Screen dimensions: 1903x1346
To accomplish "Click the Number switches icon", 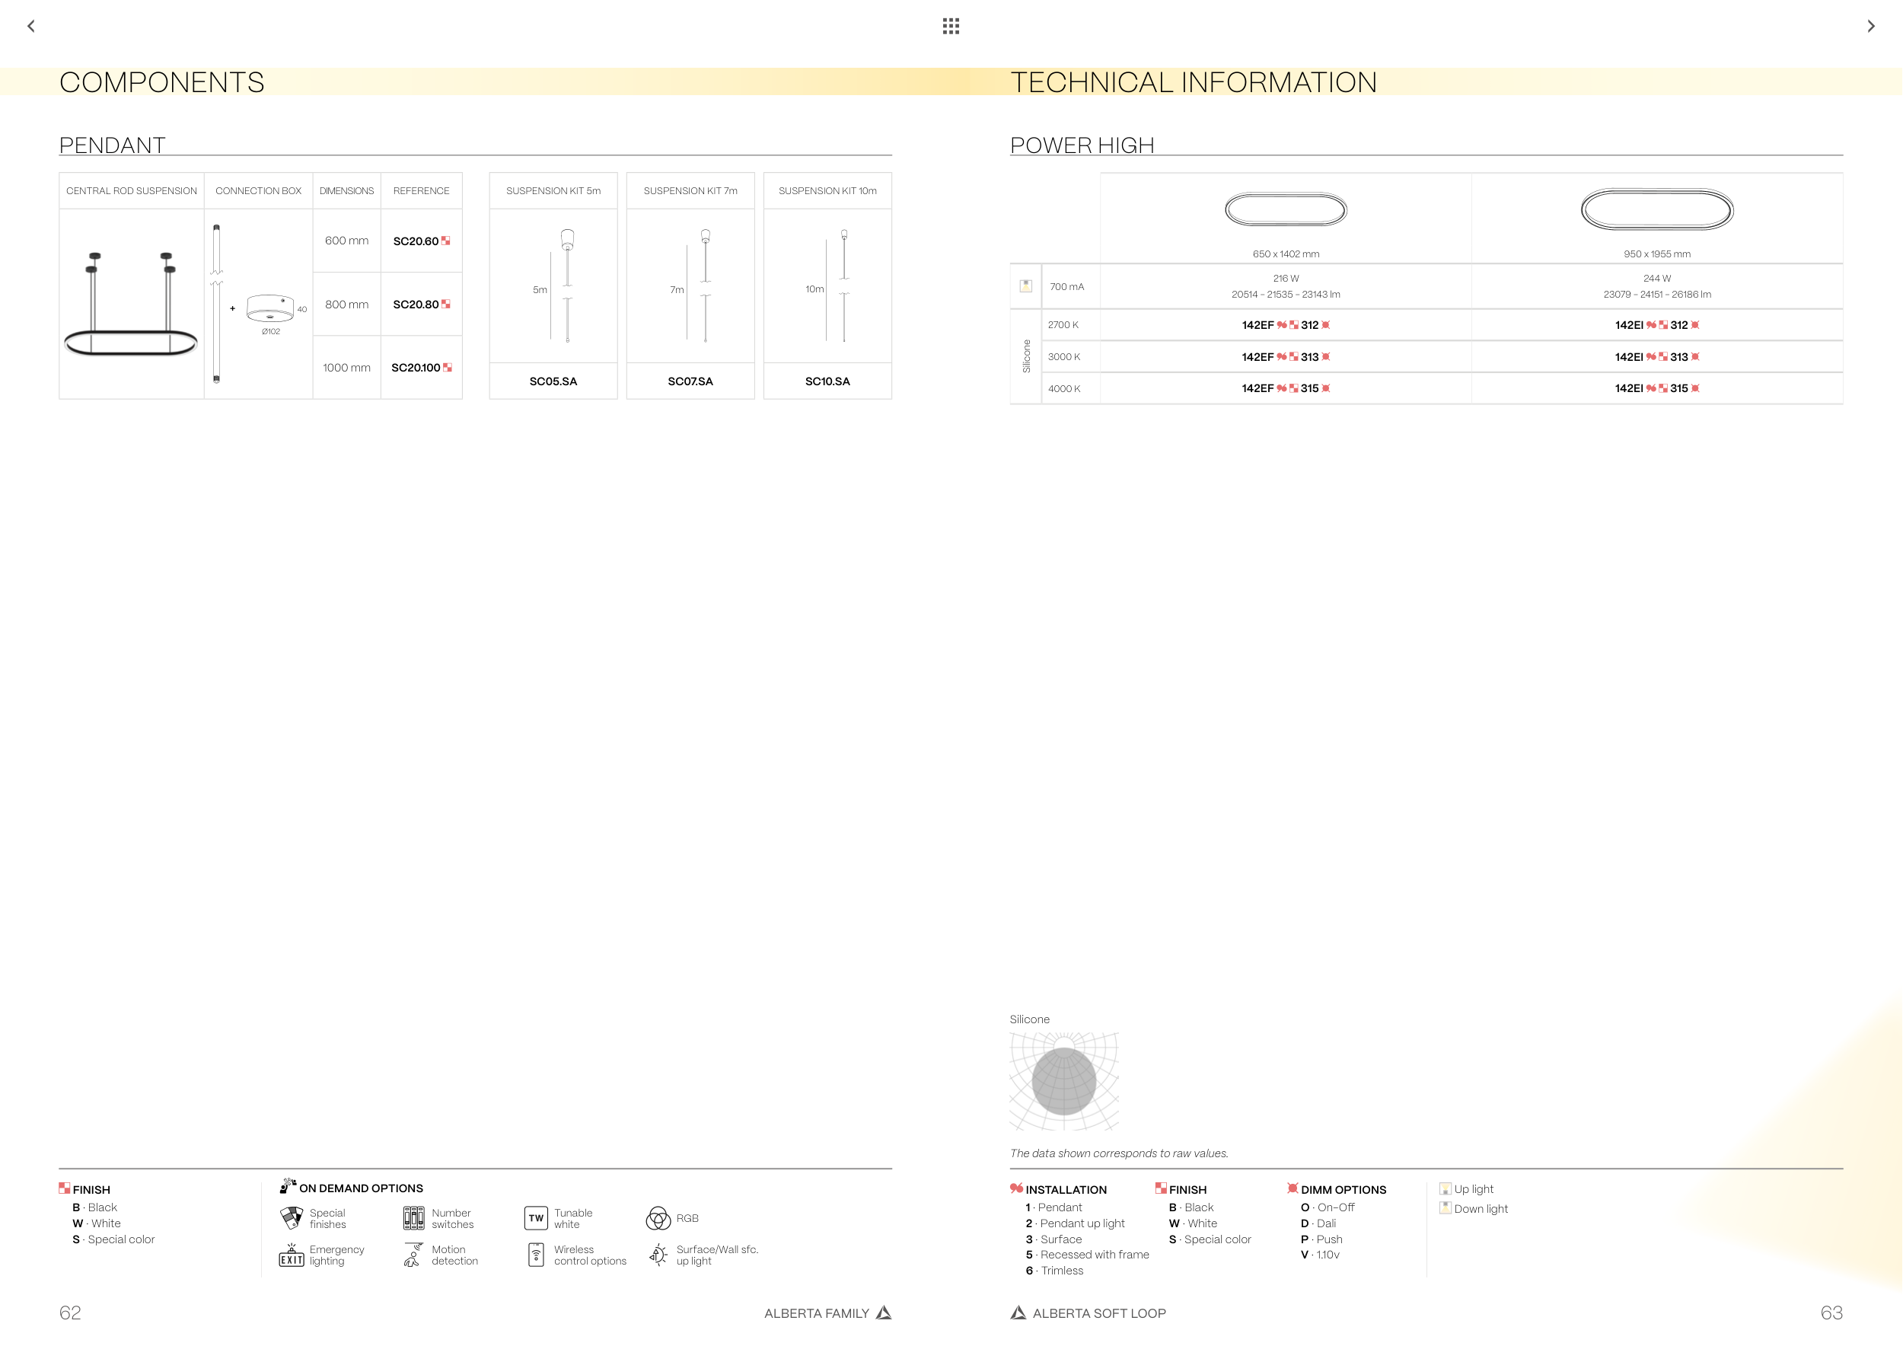I will 413,1217.
